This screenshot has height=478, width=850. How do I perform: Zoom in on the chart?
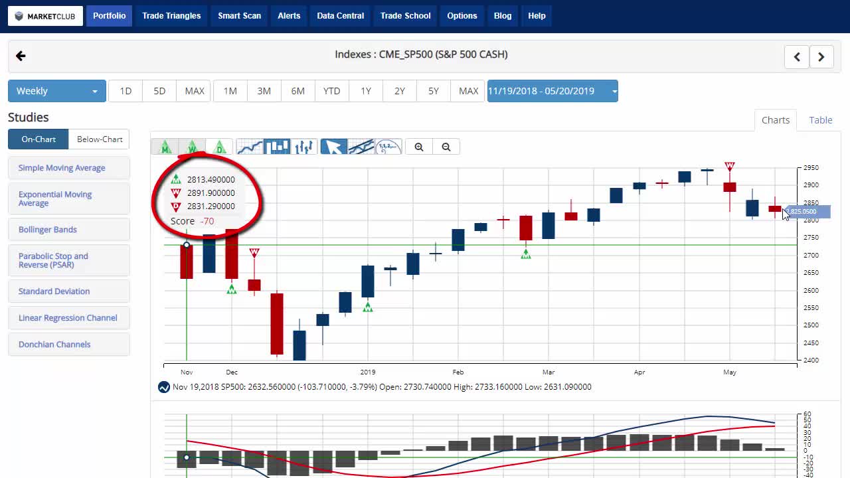[419, 147]
